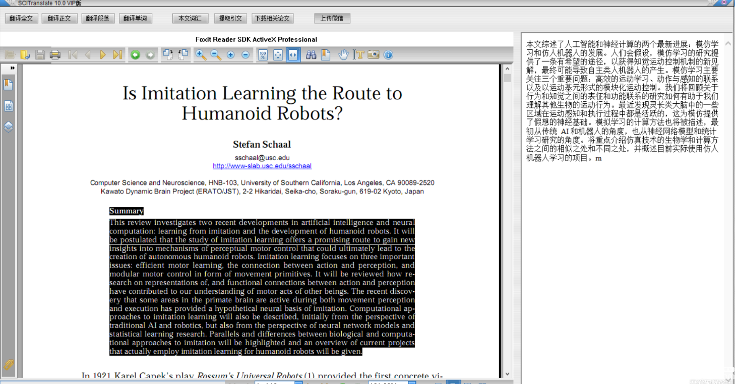Rotate the page counterclockwise
This screenshot has height=384, width=735.
pos(183,55)
